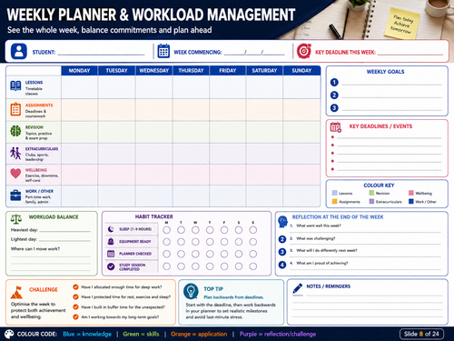Click the SATURDAY column header
This screenshot has height=341, width=454.
(x=264, y=71)
